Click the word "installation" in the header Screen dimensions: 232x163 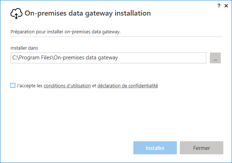click(133, 13)
